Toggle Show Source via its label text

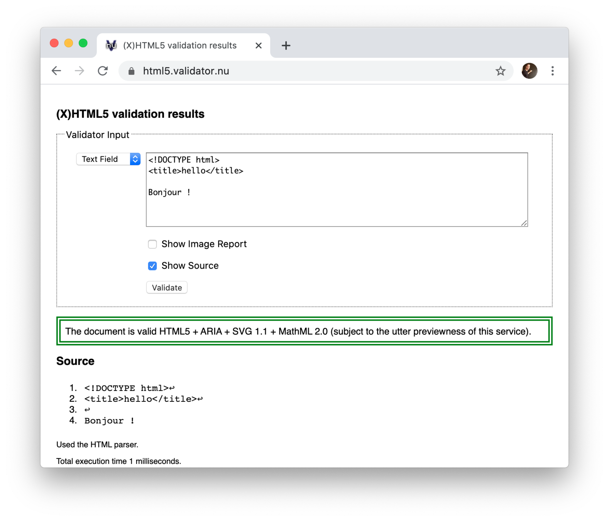190,266
